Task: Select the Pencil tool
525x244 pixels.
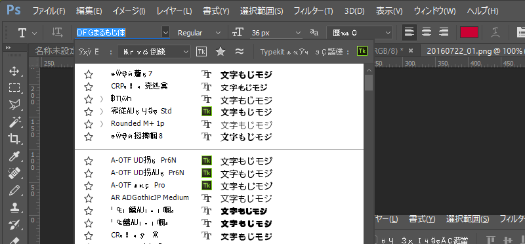Action: (14, 190)
